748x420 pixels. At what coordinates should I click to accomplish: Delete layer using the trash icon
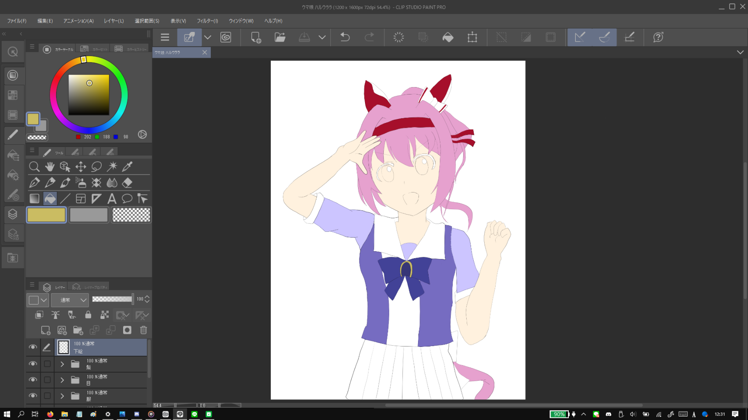(x=143, y=330)
